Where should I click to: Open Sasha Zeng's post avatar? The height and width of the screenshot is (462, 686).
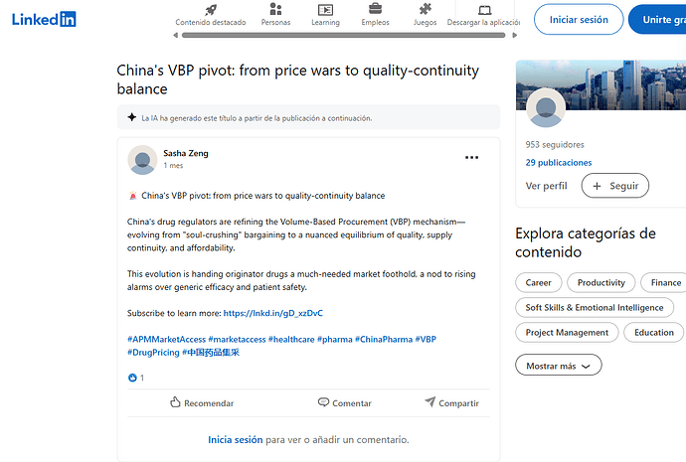click(142, 160)
